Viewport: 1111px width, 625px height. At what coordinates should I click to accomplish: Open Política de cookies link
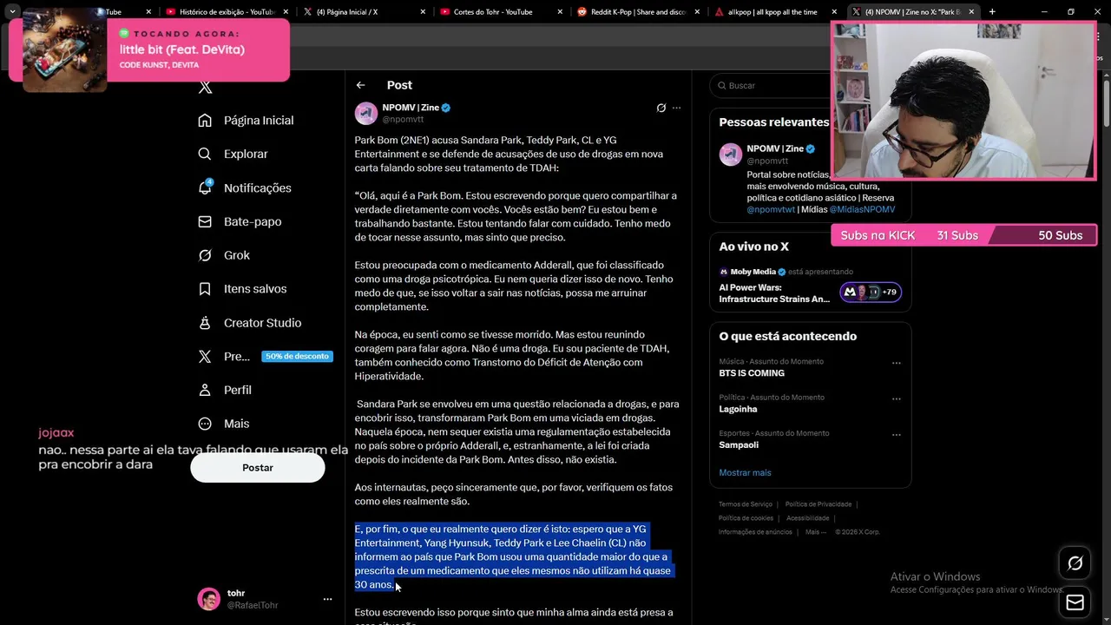tap(746, 518)
